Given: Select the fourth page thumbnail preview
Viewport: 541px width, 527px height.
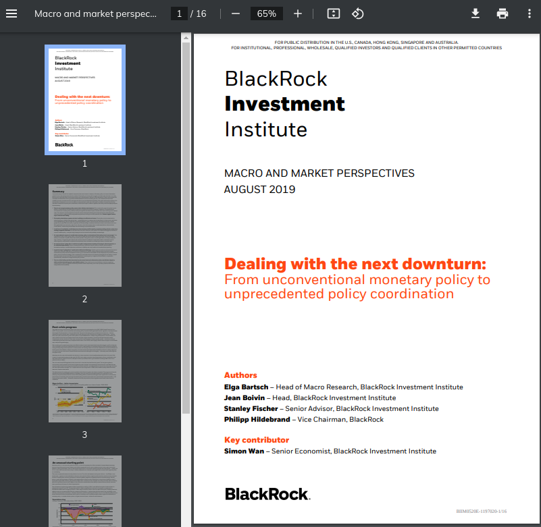Looking at the screenshot, I should (x=85, y=491).
